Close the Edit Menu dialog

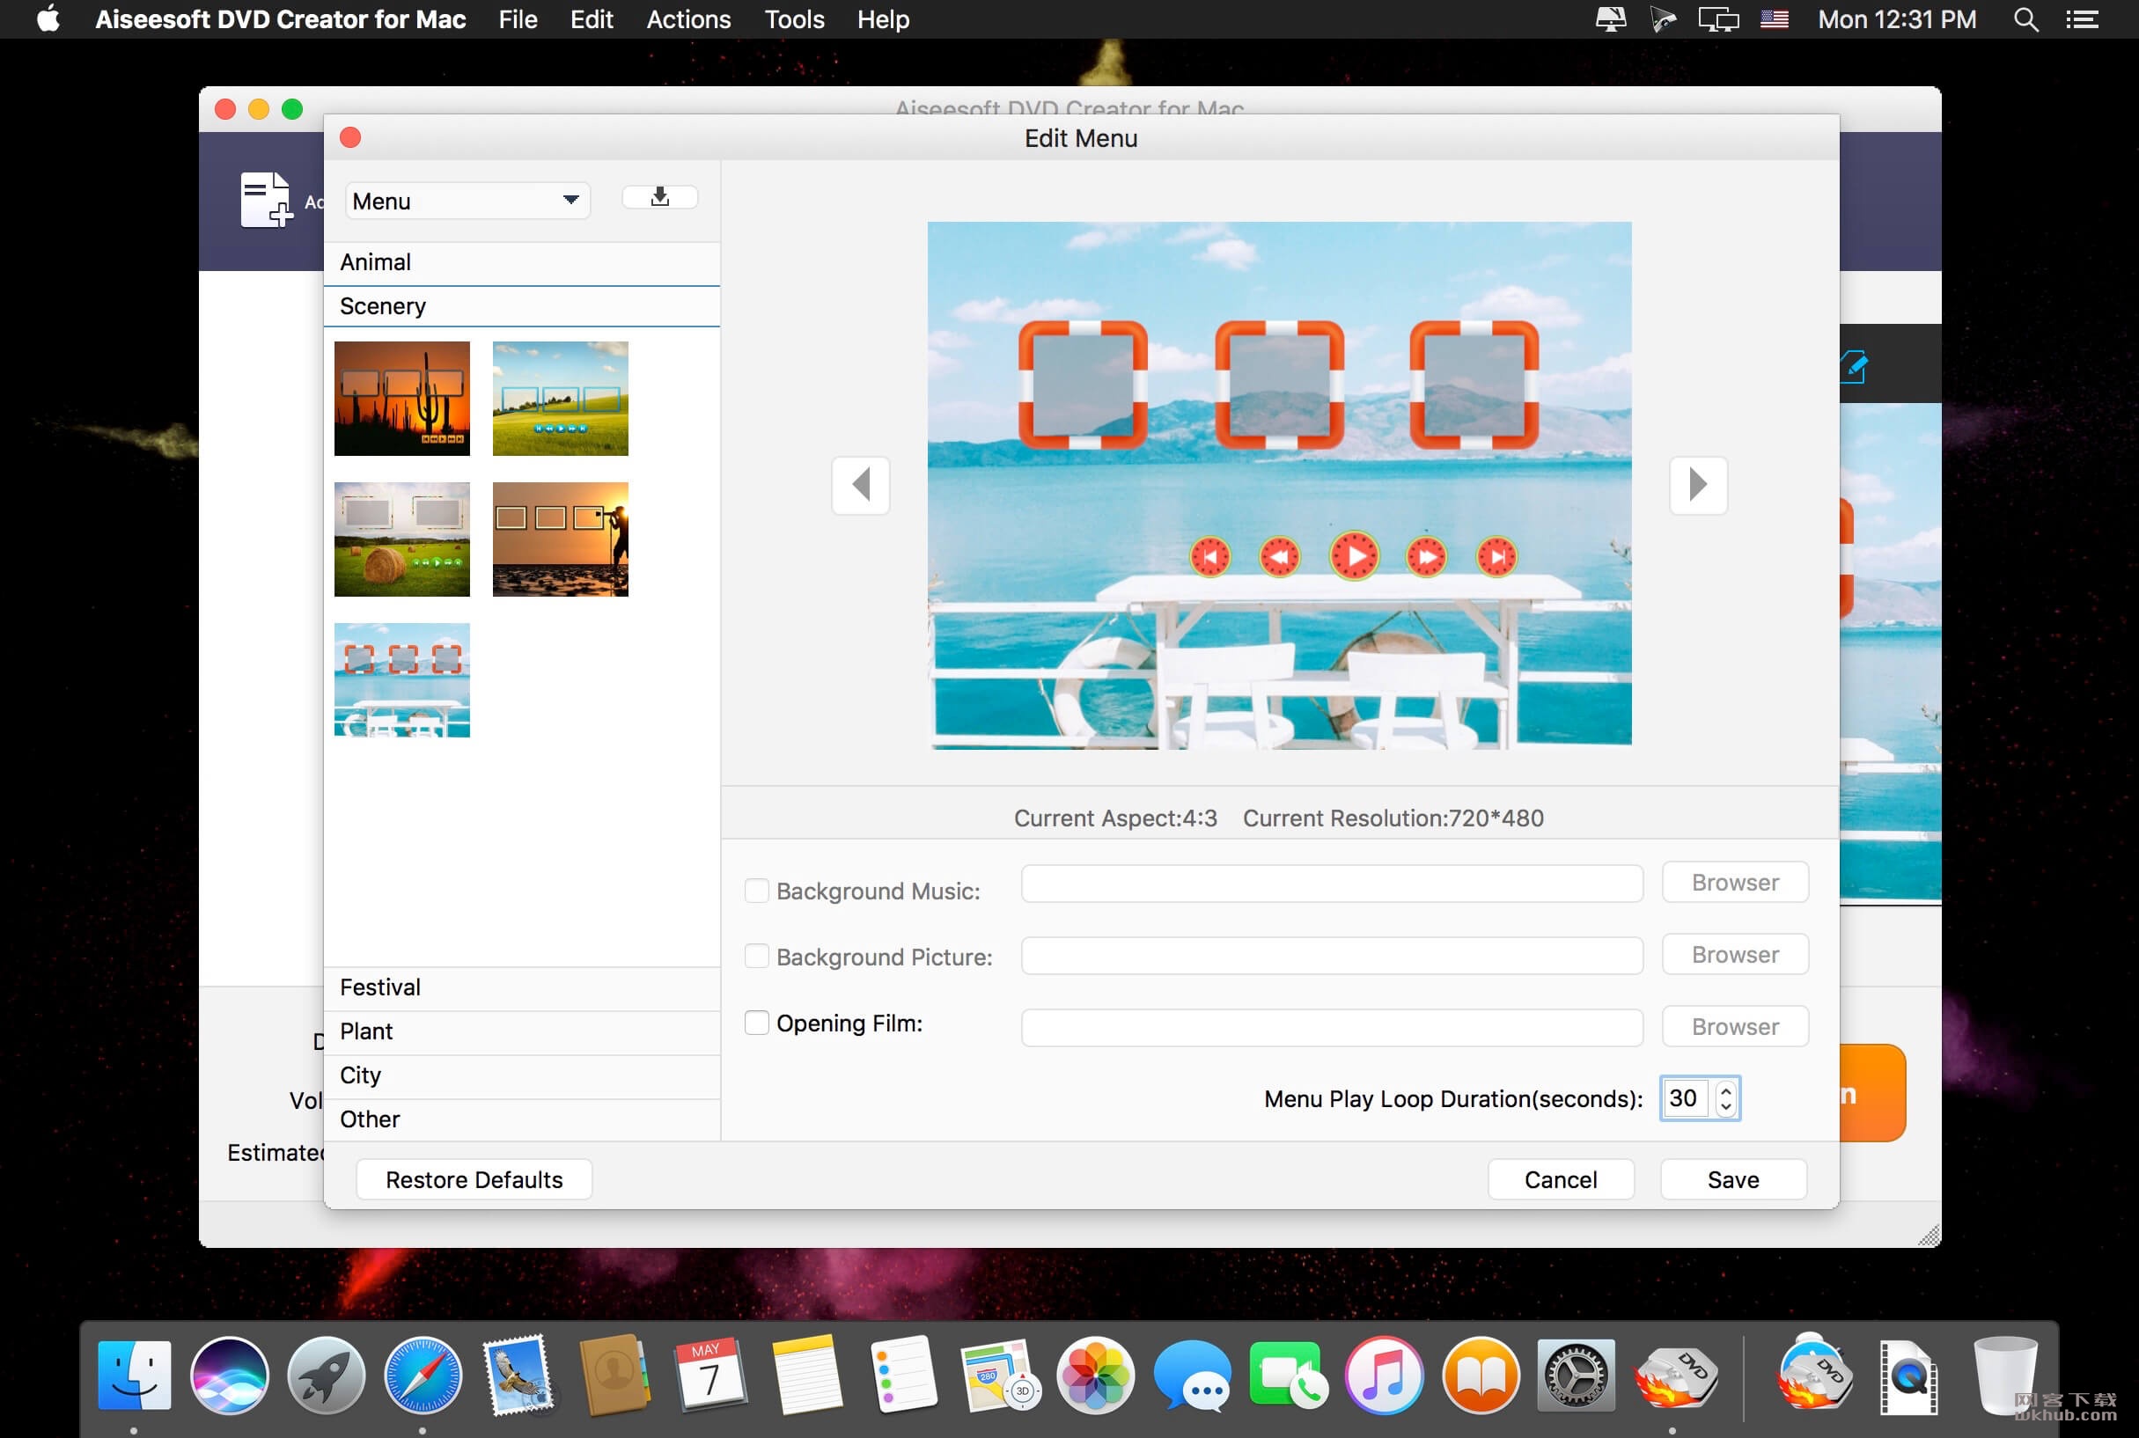point(350,137)
